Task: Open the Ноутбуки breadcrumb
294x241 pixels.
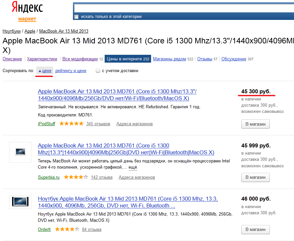Action: click(11, 31)
